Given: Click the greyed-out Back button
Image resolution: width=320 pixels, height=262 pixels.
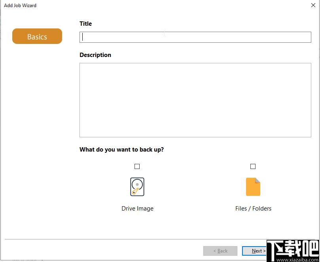Looking at the screenshot, I should [220, 251].
